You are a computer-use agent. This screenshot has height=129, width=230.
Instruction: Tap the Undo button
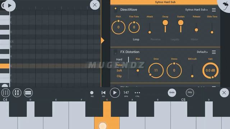click(x=172, y=92)
